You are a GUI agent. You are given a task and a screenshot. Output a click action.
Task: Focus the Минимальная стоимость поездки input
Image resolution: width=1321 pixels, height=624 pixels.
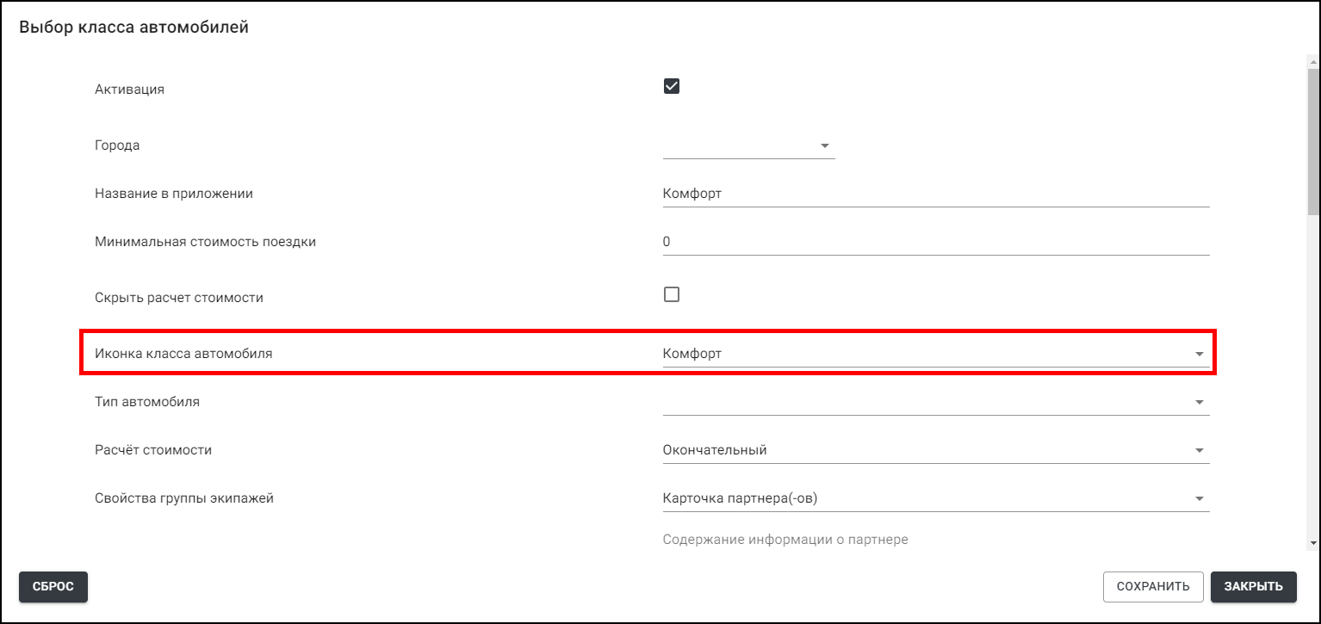935,242
